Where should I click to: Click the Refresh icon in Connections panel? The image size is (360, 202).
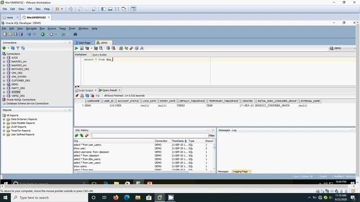[12, 48]
